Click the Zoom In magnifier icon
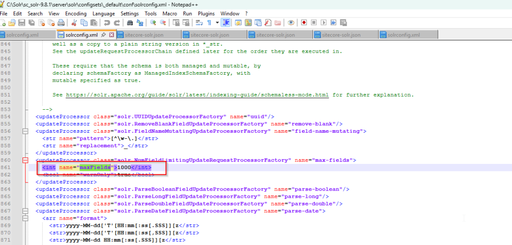Viewport: 512px width, 245px height. click(153, 23)
